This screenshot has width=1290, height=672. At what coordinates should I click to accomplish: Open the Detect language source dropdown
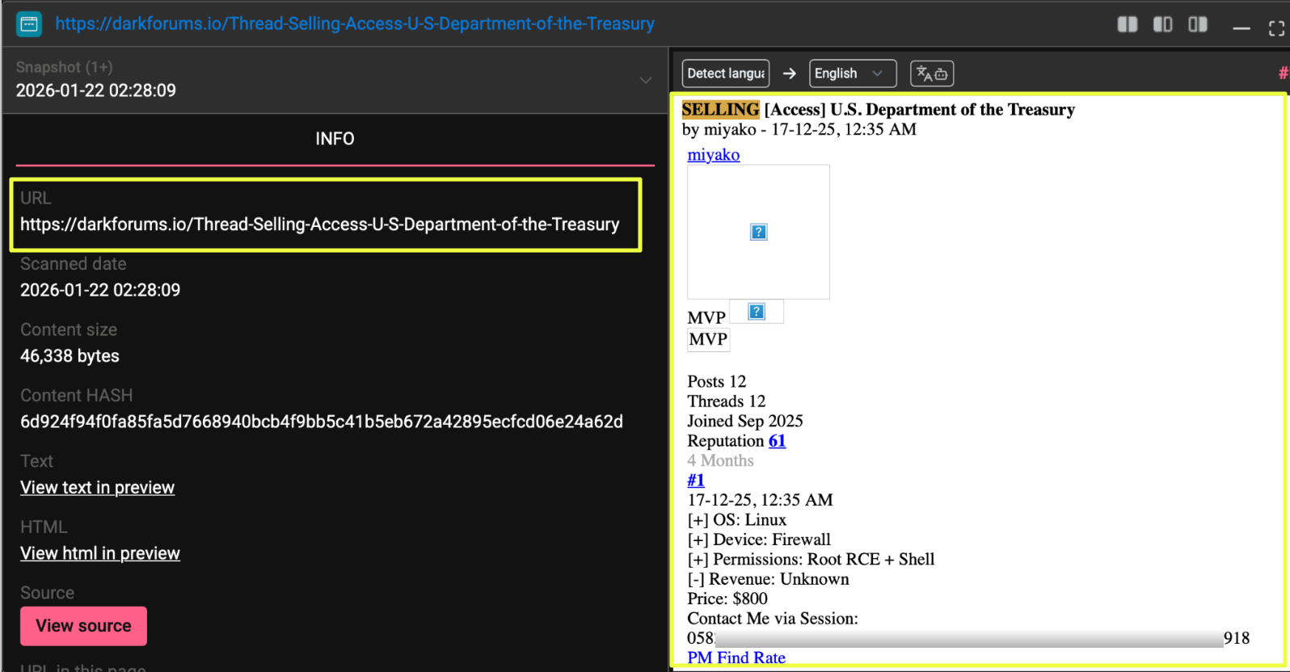(x=725, y=73)
